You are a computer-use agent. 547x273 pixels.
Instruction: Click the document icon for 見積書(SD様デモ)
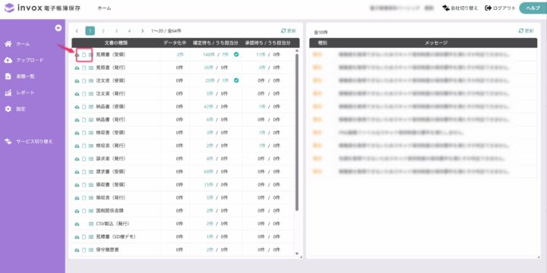(84, 237)
